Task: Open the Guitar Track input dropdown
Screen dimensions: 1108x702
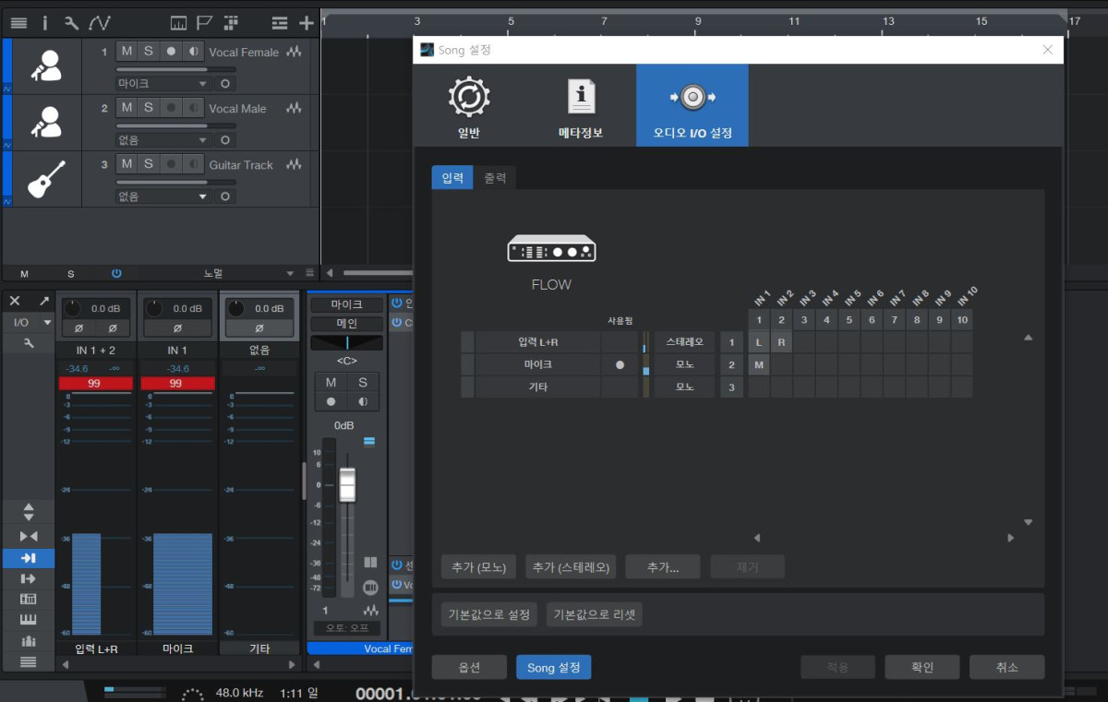Action: [163, 196]
